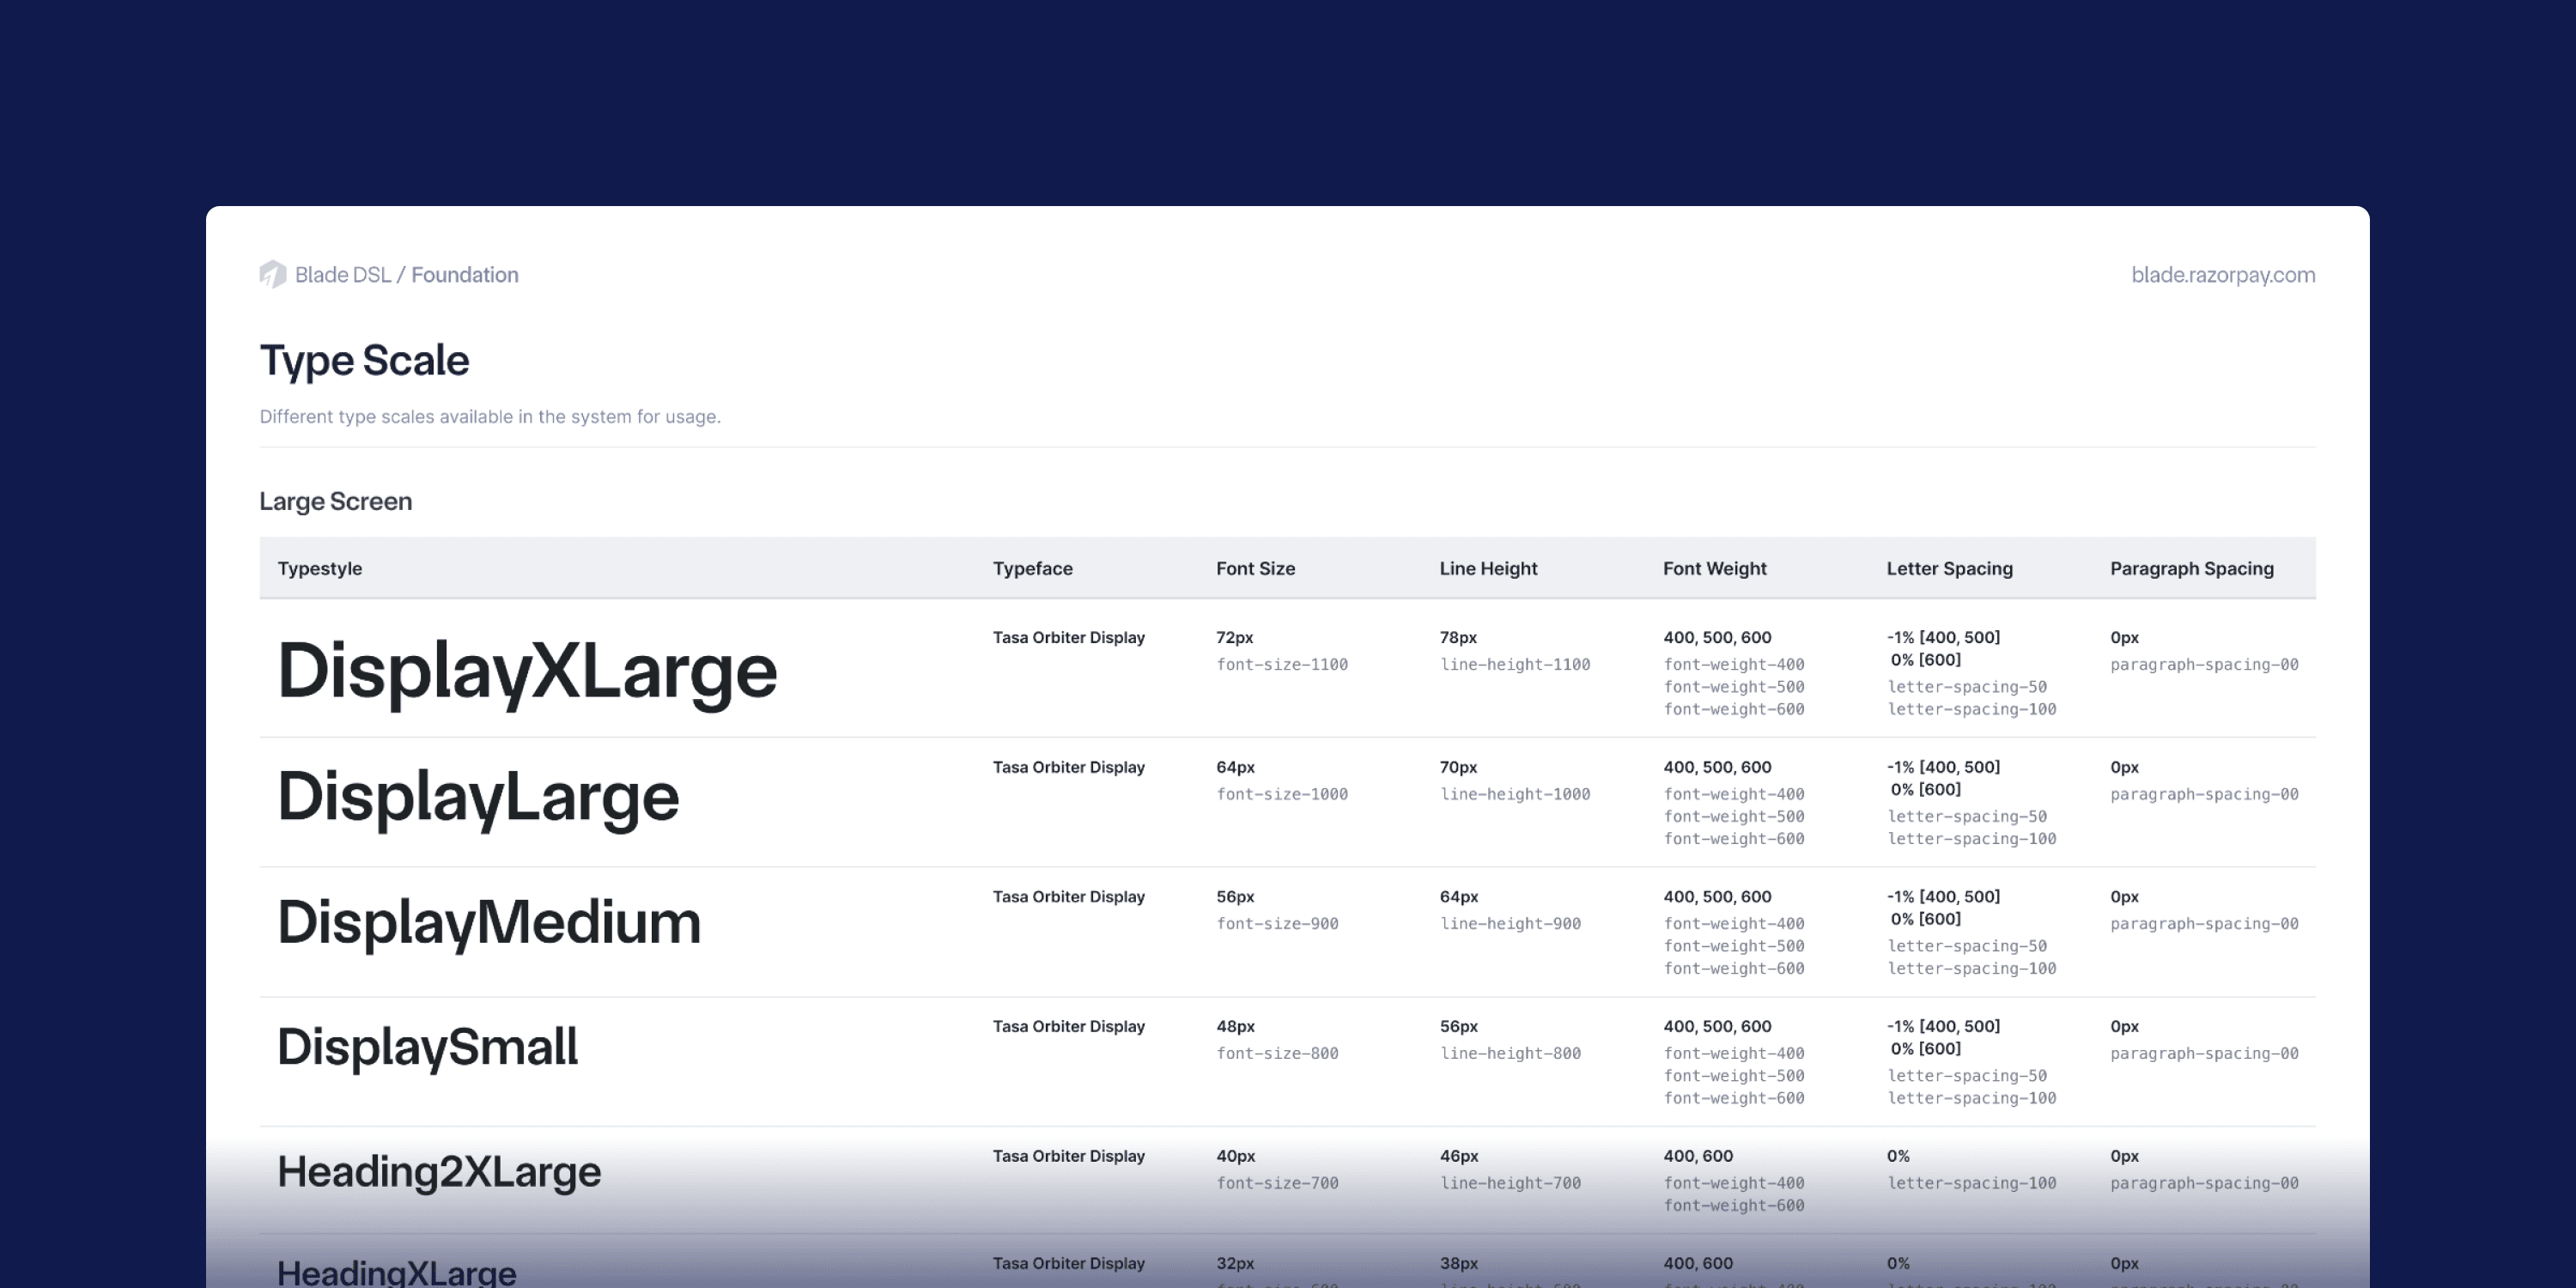The image size is (2576, 1288).
Task: Open the Blade DSL breadcrumb link
Action: (x=342, y=275)
